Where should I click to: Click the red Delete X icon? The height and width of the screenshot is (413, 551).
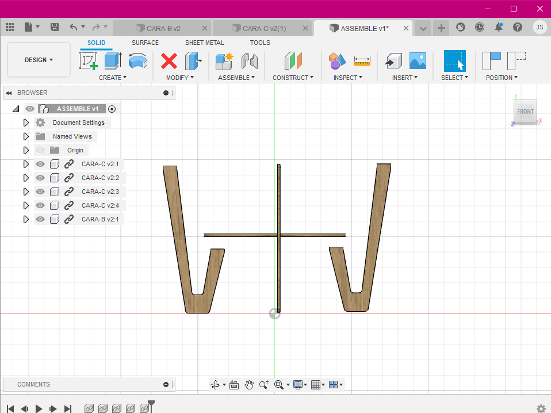click(169, 60)
